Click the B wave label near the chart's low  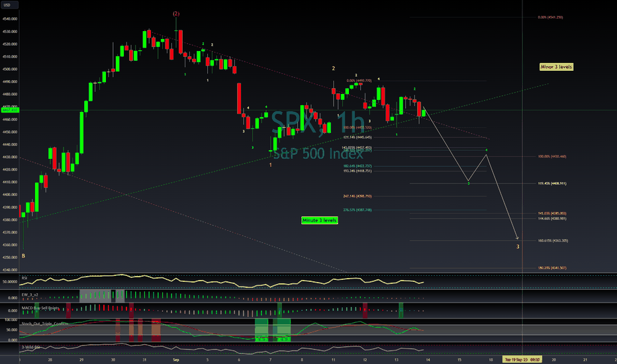[23, 255]
